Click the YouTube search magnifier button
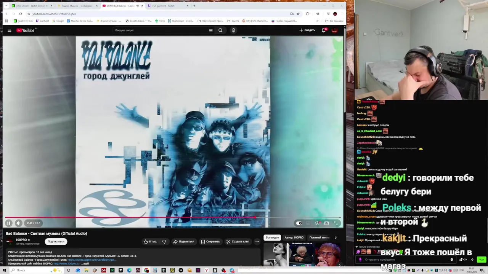This screenshot has height=274, width=488. pyautogui.click(x=220, y=30)
